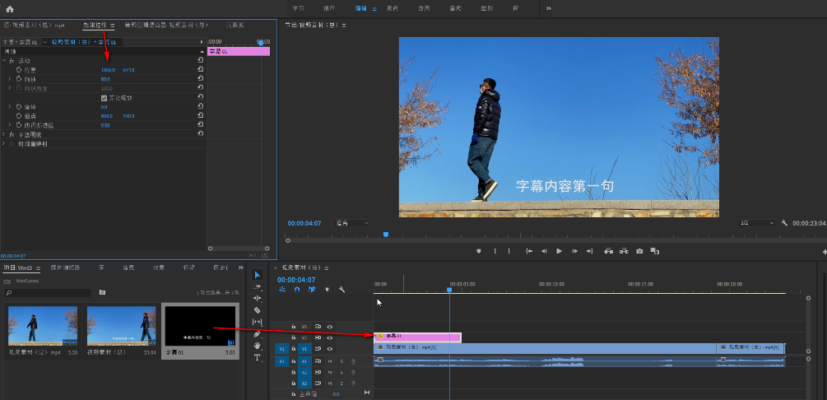
Task: Open the zoom level 适合 dropdown
Action: 352,223
